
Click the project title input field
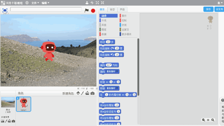(46, 9)
